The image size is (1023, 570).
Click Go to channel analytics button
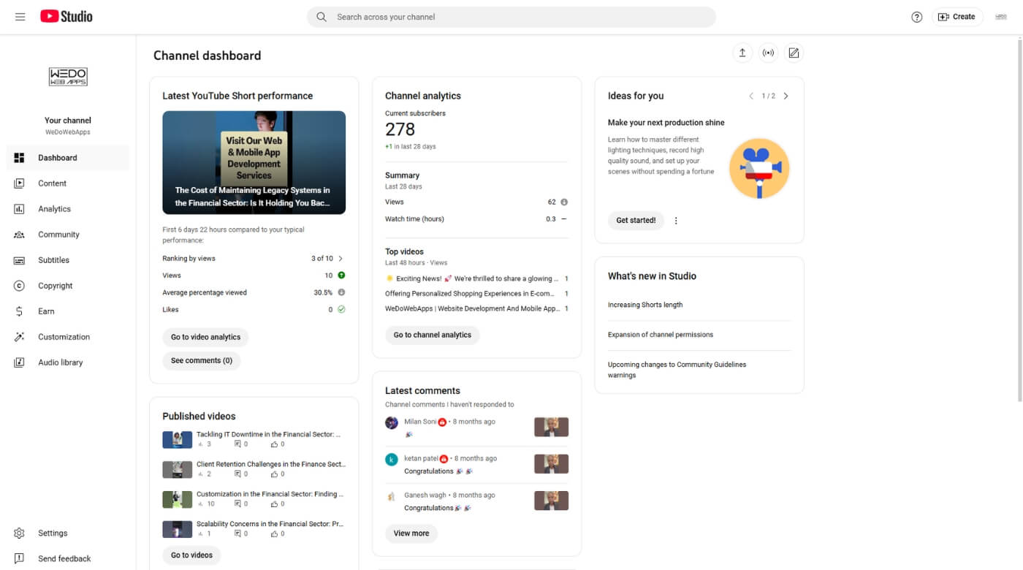433,335
